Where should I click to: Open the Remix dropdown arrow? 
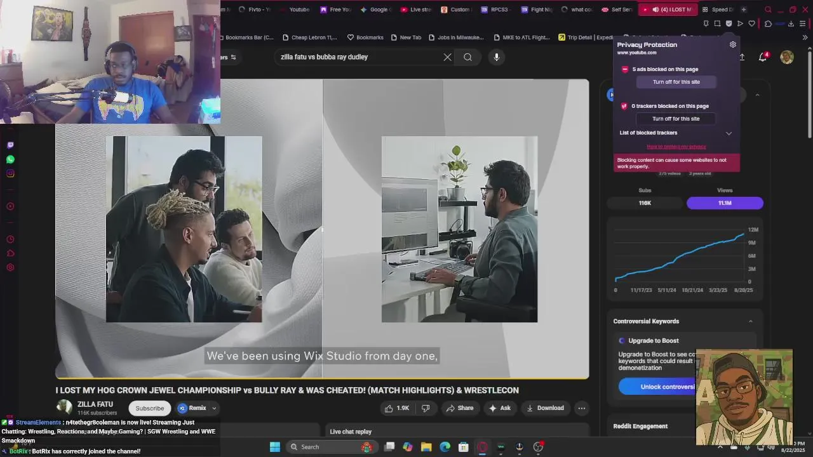coord(214,408)
